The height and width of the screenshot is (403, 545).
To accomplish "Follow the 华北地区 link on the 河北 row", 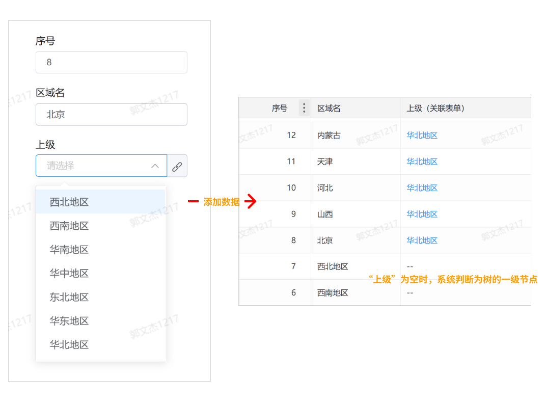I will coord(422,187).
